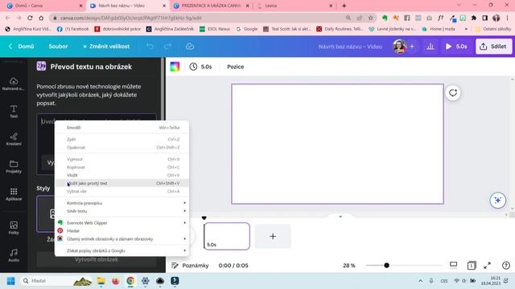
Task: Choose Emodži in the context menu
Action: [x=122, y=128]
